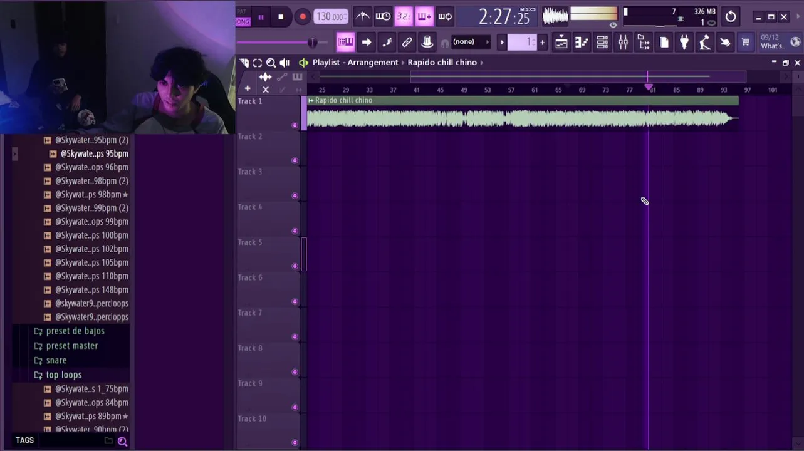The height and width of the screenshot is (451, 804).
Task: Select Rapido chill chino breadcrumb
Action: coord(442,62)
